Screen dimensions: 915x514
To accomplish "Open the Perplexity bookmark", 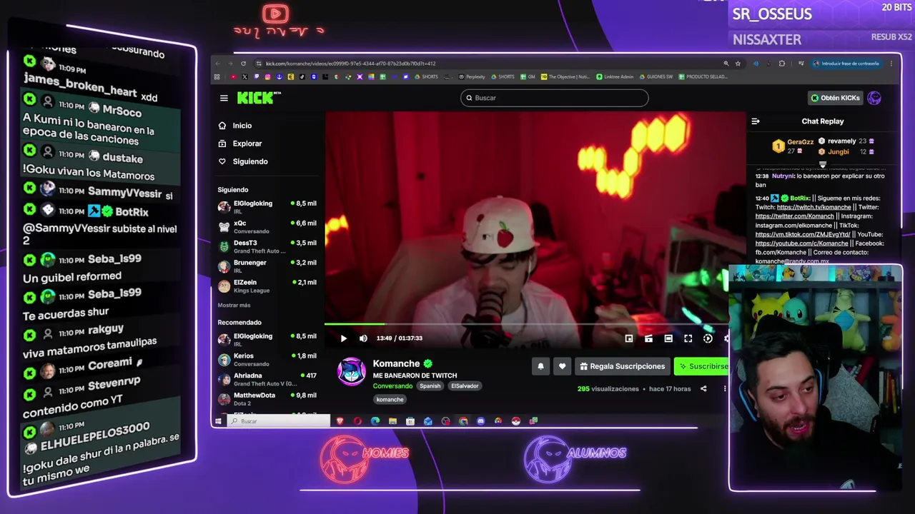I will click(472, 77).
